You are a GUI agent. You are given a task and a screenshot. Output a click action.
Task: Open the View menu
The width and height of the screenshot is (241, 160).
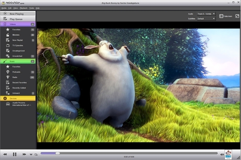pyautogui.click(x=15, y=8)
